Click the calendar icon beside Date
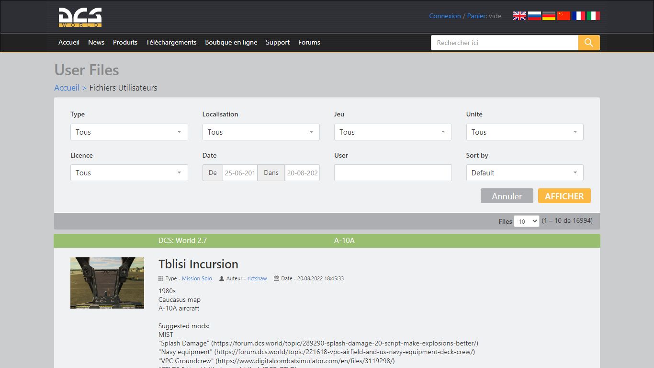This screenshot has width=654, height=368. 276,278
